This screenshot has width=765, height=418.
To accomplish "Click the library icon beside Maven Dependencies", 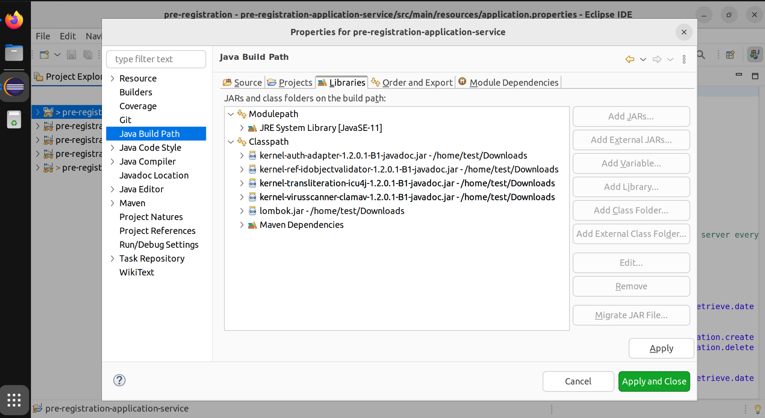I will 252,225.
